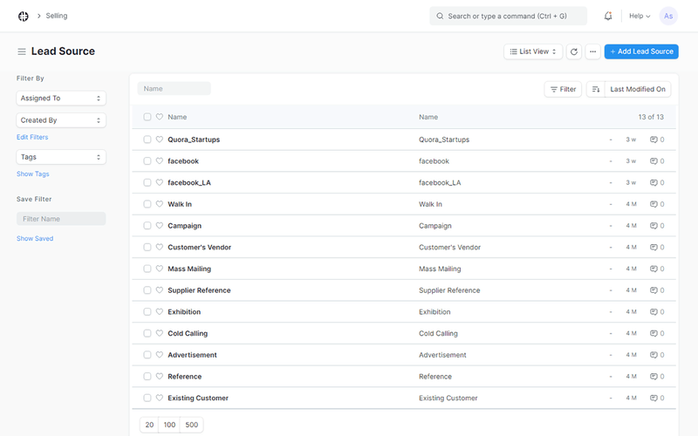Click the app home logo icon
This screenshot has width=698, height=436.
point(24,16)
